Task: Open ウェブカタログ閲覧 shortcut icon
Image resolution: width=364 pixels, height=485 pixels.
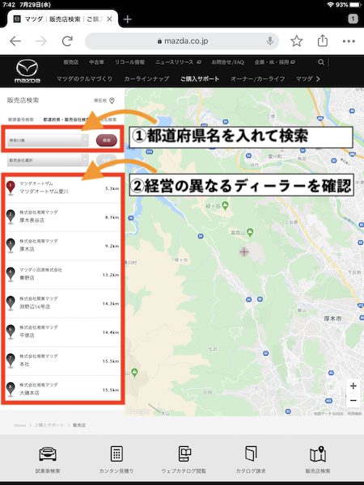Action: [x=184, y=453]
